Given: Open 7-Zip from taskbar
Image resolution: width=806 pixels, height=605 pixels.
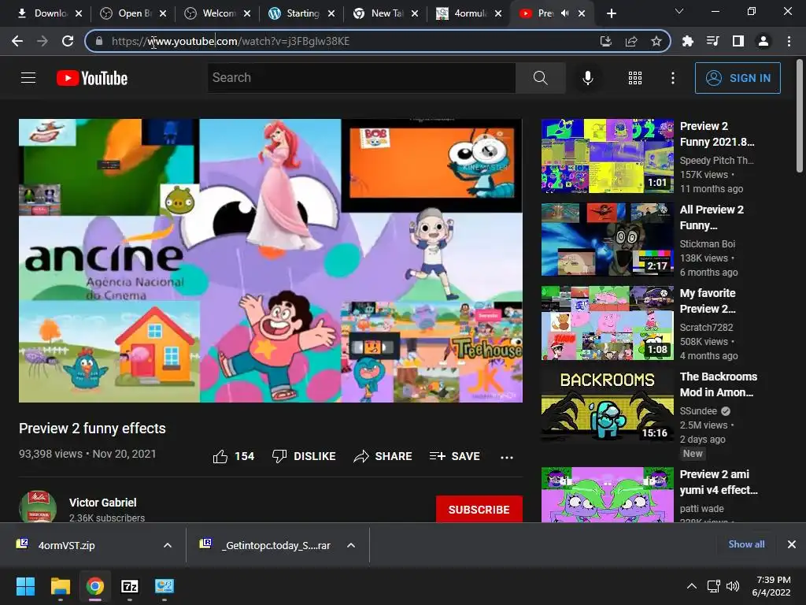Looking at the screenshot, I should pos(130,586).
